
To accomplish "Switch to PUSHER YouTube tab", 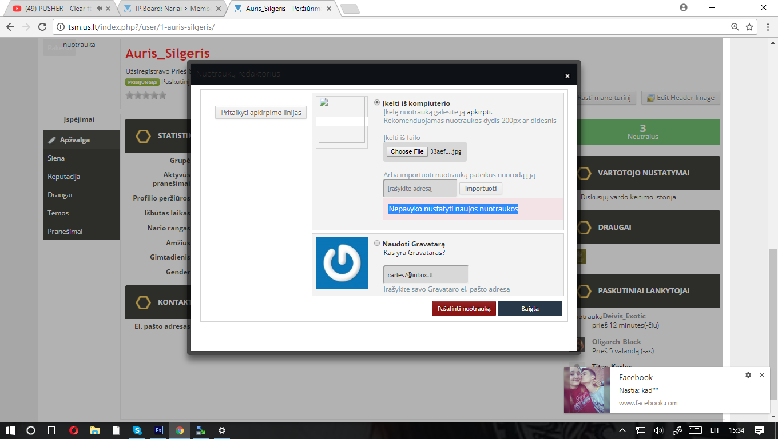I will pos(58,9).
